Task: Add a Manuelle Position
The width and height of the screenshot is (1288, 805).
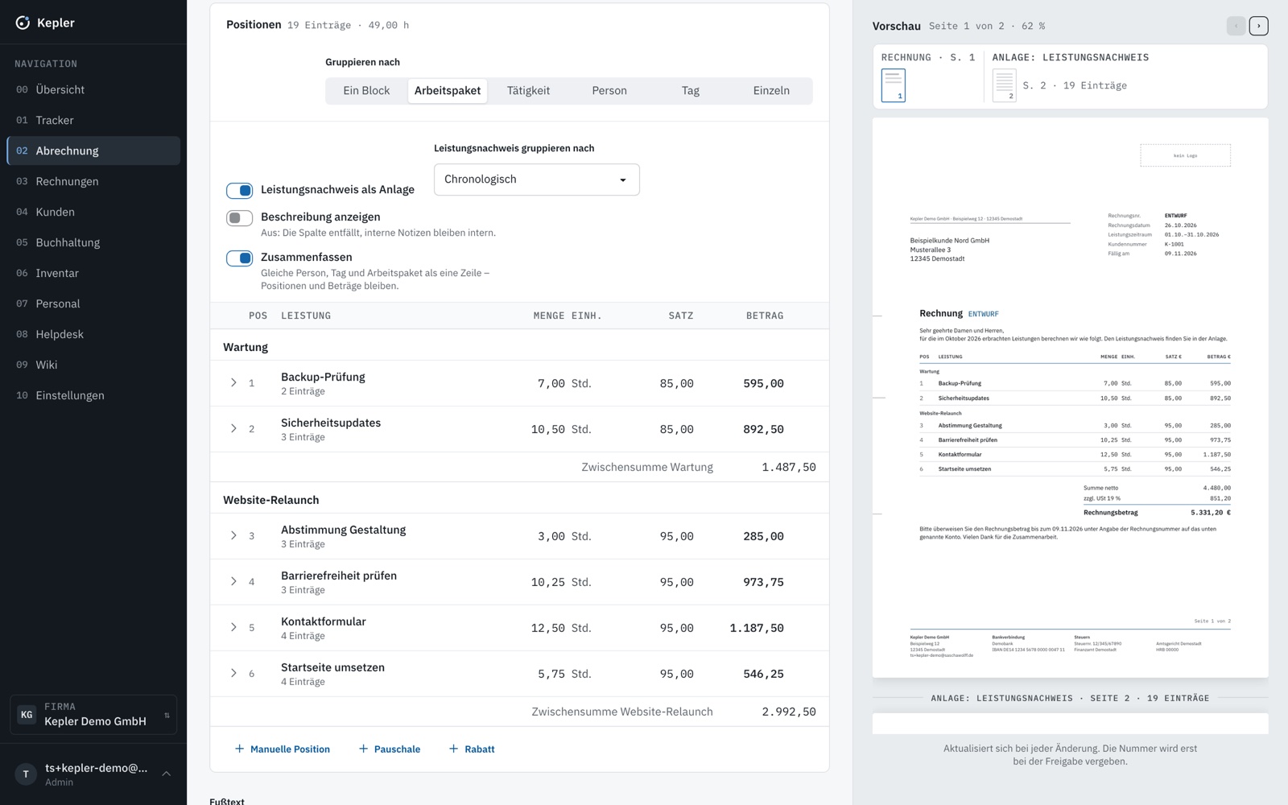Action: click(282, 749)
